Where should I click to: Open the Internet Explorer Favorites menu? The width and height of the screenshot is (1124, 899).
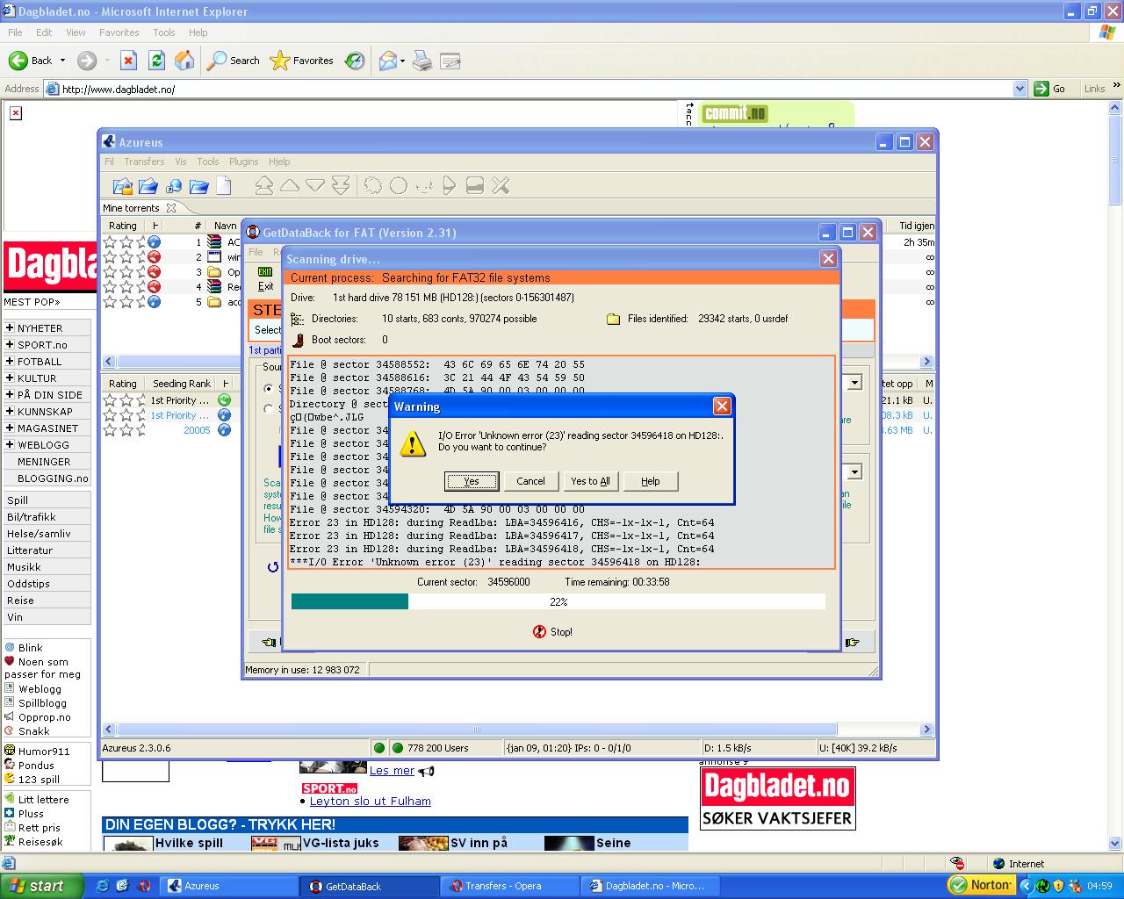pos(119,32)
